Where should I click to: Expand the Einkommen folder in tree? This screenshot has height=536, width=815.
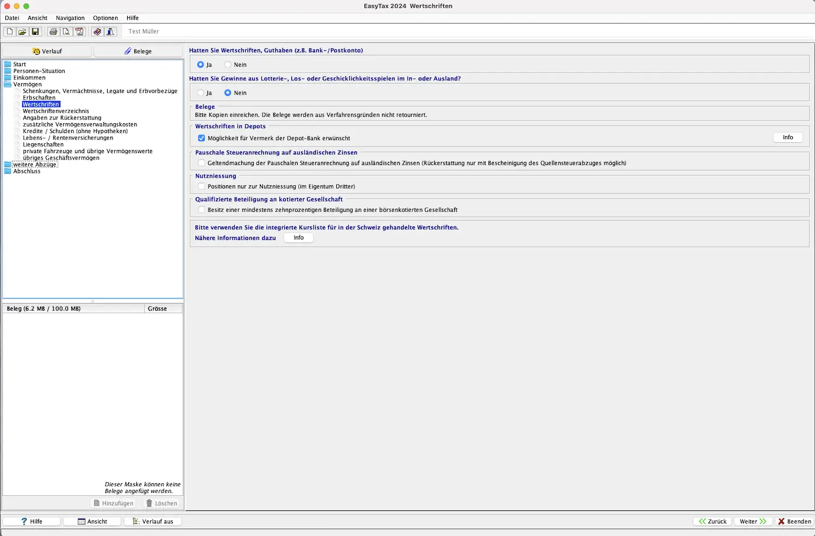pyautogui.click(x=8, y=78)
